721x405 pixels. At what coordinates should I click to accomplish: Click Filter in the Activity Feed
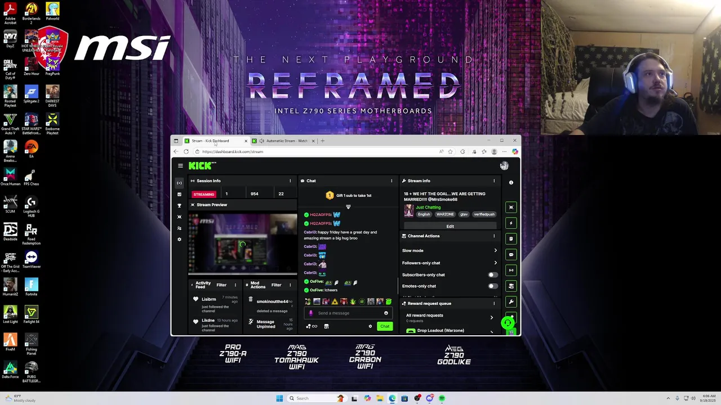[221, 285]
